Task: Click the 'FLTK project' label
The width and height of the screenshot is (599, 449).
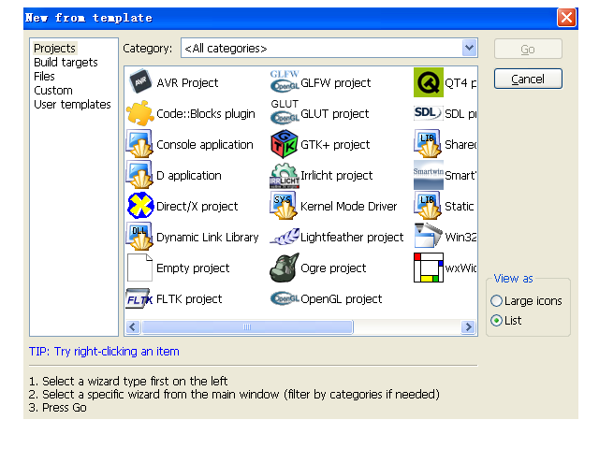Action: 189,299
